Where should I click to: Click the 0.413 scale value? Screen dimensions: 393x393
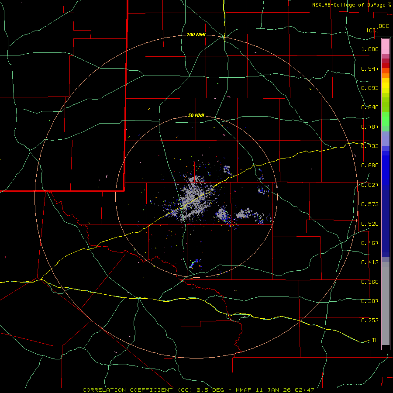click(370, 262)
